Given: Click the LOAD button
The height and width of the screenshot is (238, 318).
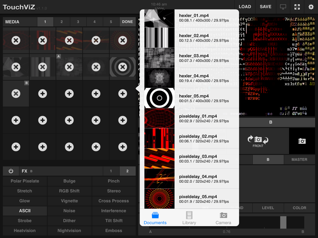Looking at the screenshot, I should (x=245, y=7).
